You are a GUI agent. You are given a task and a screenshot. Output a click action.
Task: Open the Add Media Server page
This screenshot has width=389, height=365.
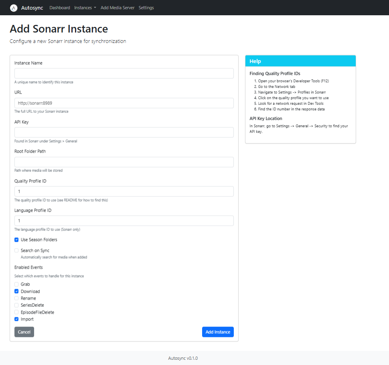click(118, 8)
